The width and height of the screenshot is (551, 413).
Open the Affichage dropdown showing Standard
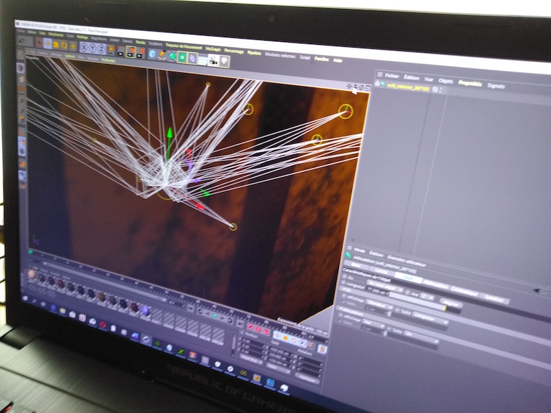pyautogui.click(x=380, y=304)
